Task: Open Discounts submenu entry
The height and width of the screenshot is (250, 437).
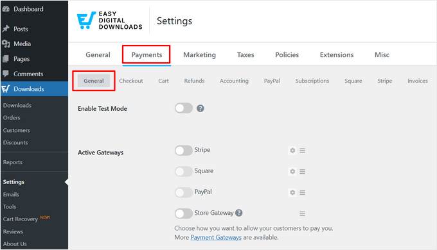Action: pos(15,142)
